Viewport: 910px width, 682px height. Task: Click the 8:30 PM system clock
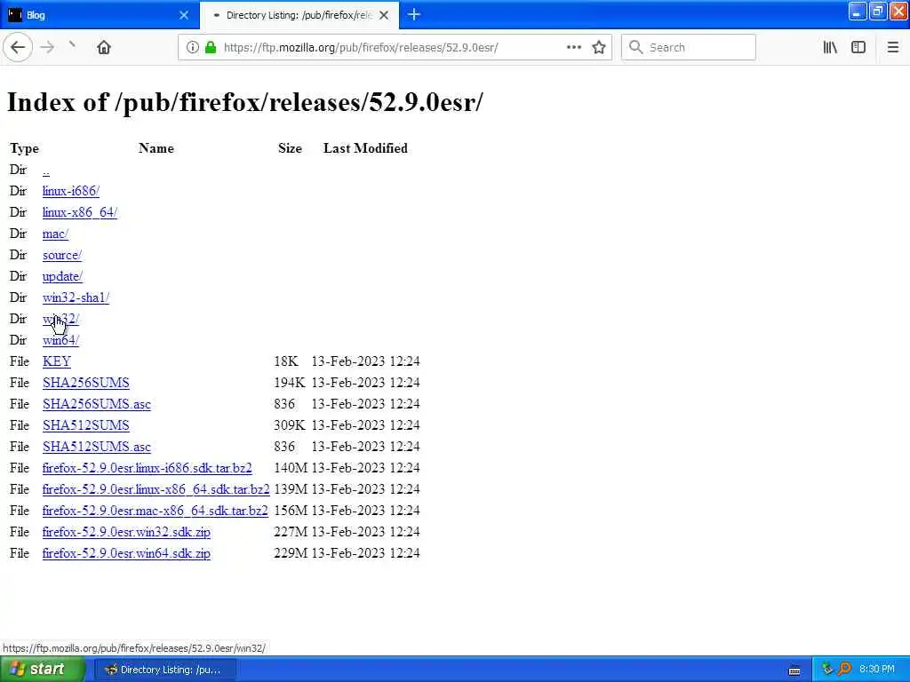(877, 670)
